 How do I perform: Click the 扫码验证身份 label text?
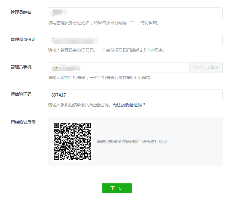[x=23, y=122]
